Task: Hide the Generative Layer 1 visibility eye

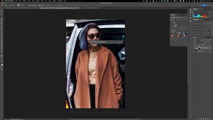Action: click(194, 48)
